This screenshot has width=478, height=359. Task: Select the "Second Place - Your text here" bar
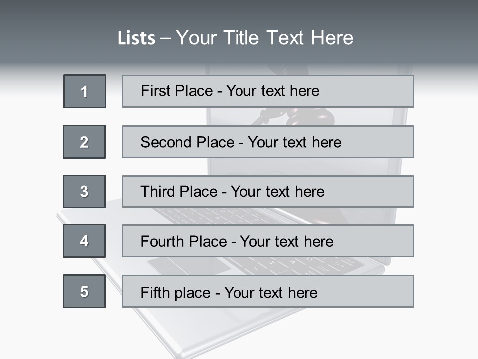[268, 142]
